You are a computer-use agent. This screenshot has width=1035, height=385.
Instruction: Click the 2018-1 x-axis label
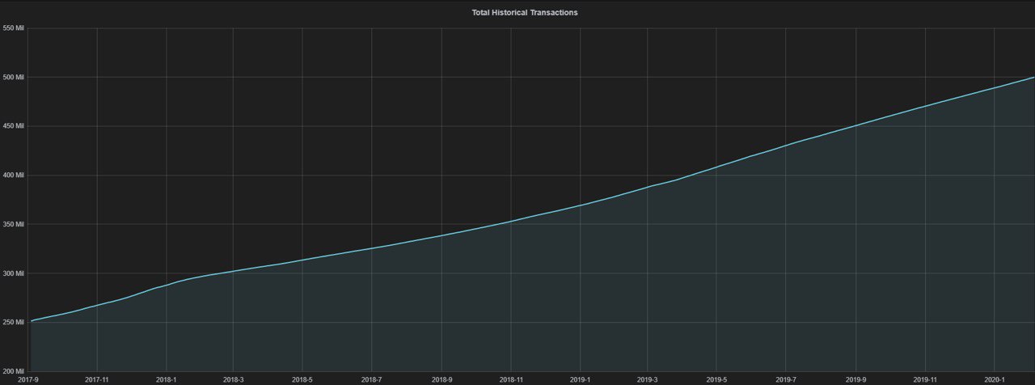[x=166, y=379]
